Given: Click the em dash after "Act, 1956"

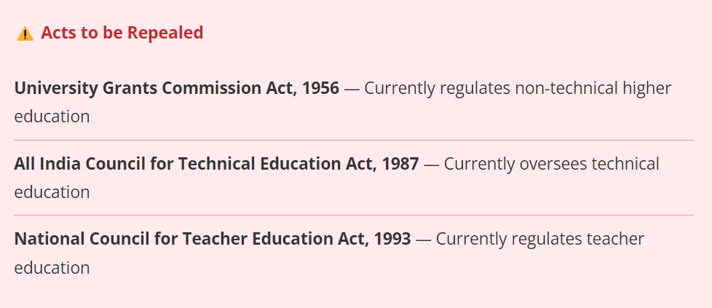Looking at the screenshot, I should [x=352, y=89].
